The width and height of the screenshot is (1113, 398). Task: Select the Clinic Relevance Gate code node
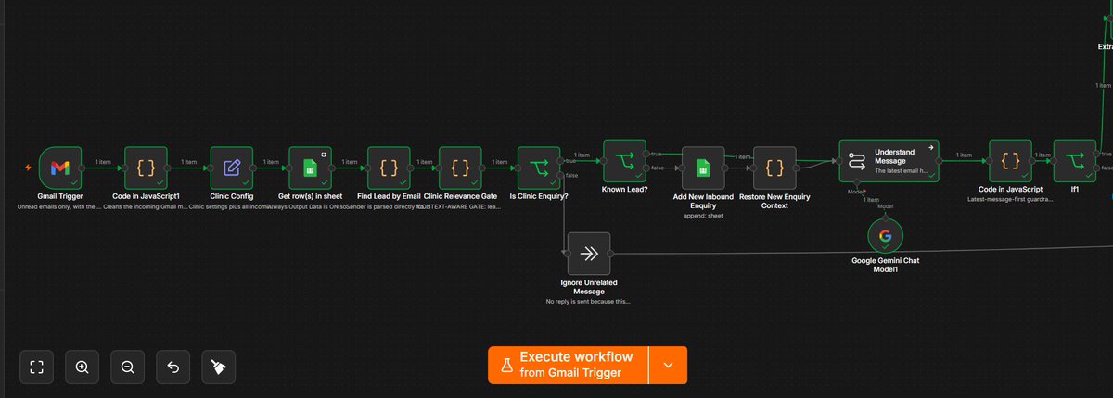pyautogui.click(x=460, y=168)
